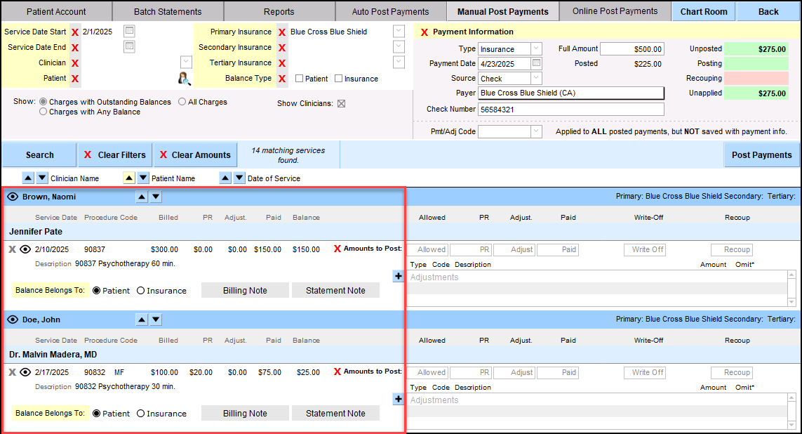The width and height of the screenshot is (802, 434).
Task: Clear the Primary Insurance filter with red X
Action: click(281, 32)
